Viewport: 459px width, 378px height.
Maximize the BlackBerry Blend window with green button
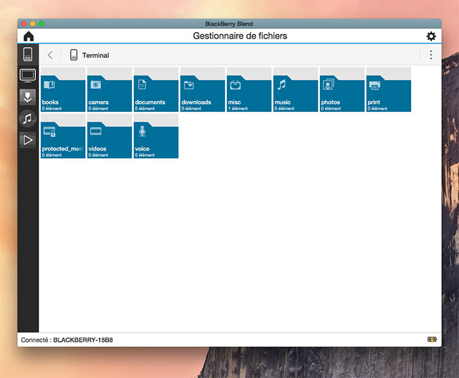point(41,24)
